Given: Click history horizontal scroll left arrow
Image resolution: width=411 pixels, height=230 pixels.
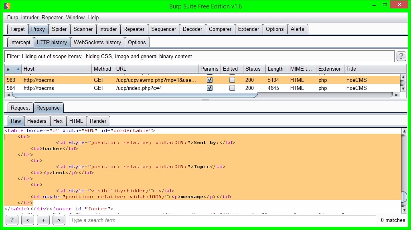Looking at the screenshot, I should click(8, 95).
